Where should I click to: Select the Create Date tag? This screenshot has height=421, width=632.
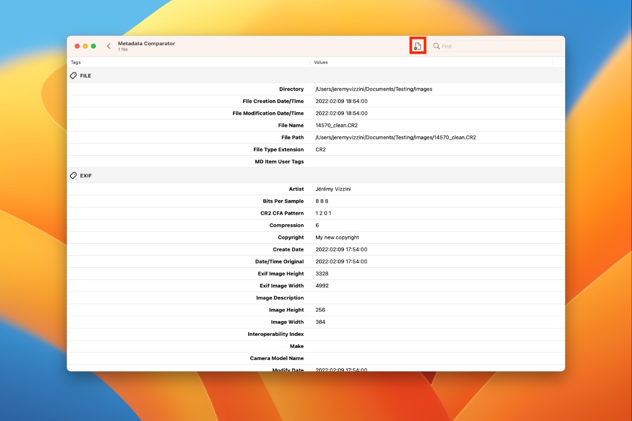[288, 249]
